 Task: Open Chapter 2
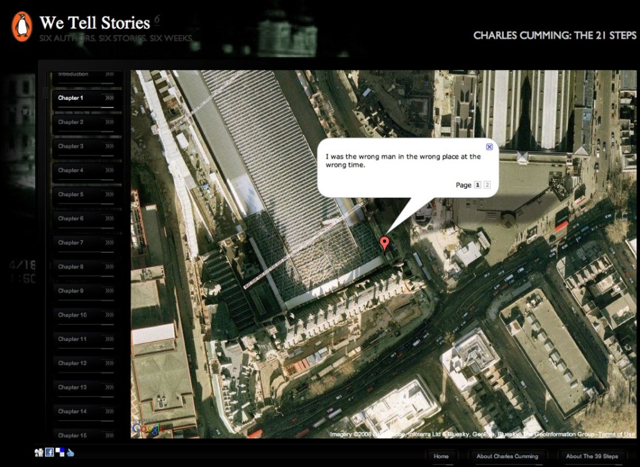(86, 124)
